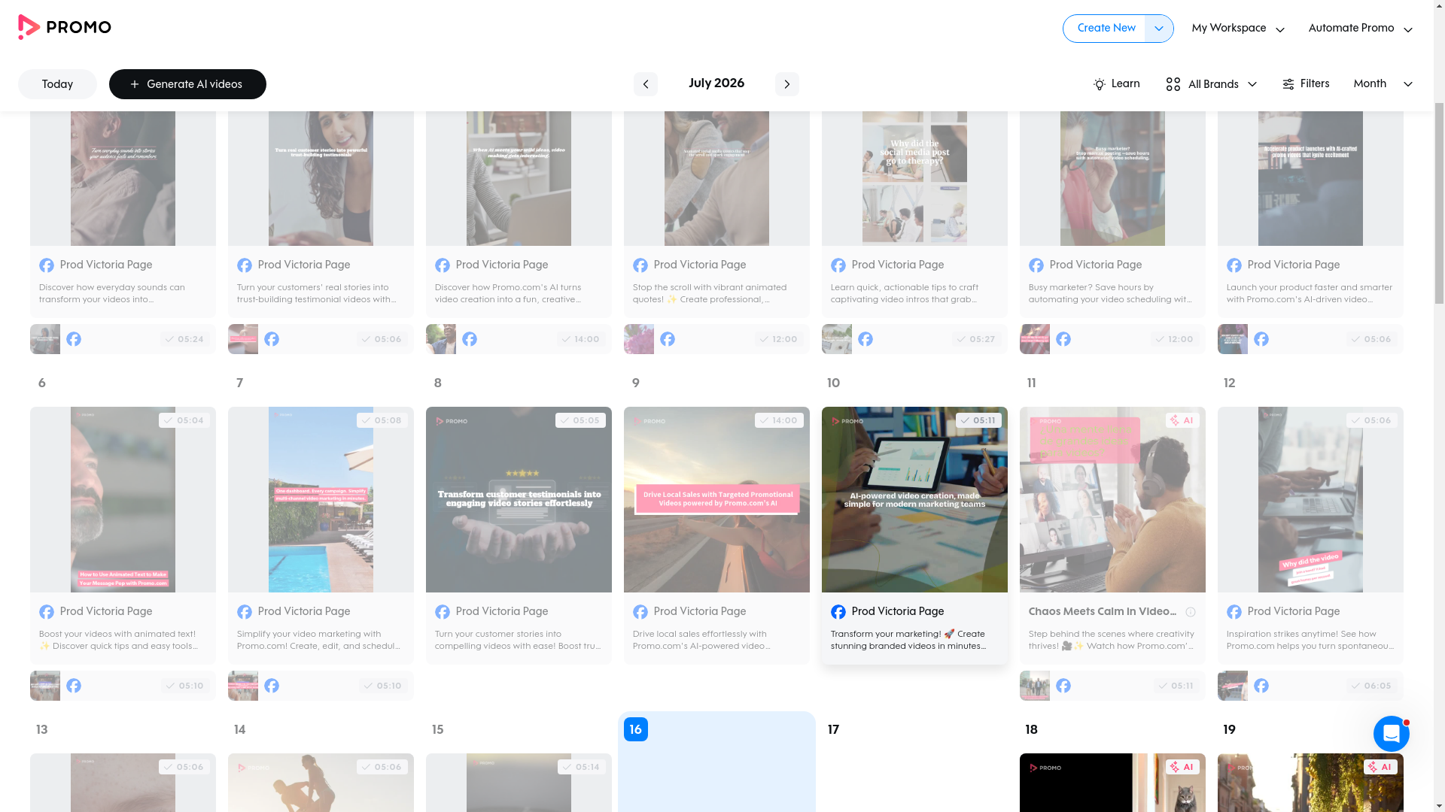Viewport: 1445px width, 812px height.
Task: Click the 05:04 status check badge on day 6
Action: click(x=184, y=420)
